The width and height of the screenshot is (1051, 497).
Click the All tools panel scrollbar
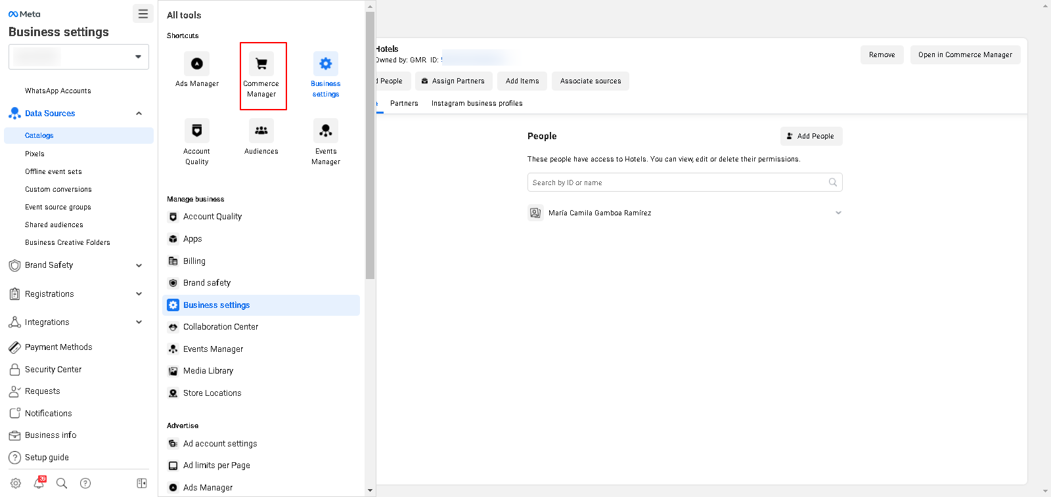(370, 144)
